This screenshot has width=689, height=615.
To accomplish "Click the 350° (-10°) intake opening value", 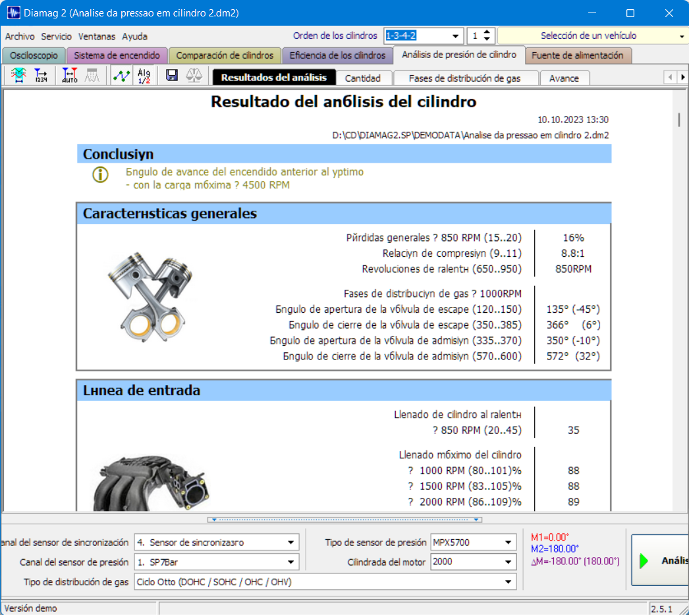I will (573, 340).
